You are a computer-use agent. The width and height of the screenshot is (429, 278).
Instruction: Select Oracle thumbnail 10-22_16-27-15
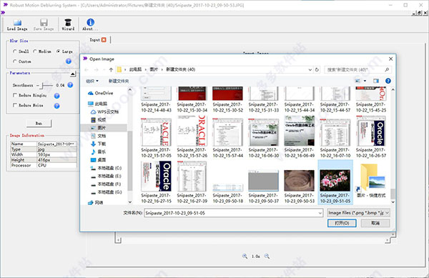[x=156, y=183]
